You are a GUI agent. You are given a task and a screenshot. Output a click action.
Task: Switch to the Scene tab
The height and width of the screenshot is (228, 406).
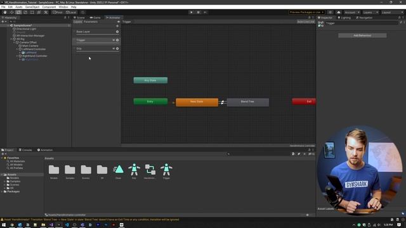(x=79, y=18)
